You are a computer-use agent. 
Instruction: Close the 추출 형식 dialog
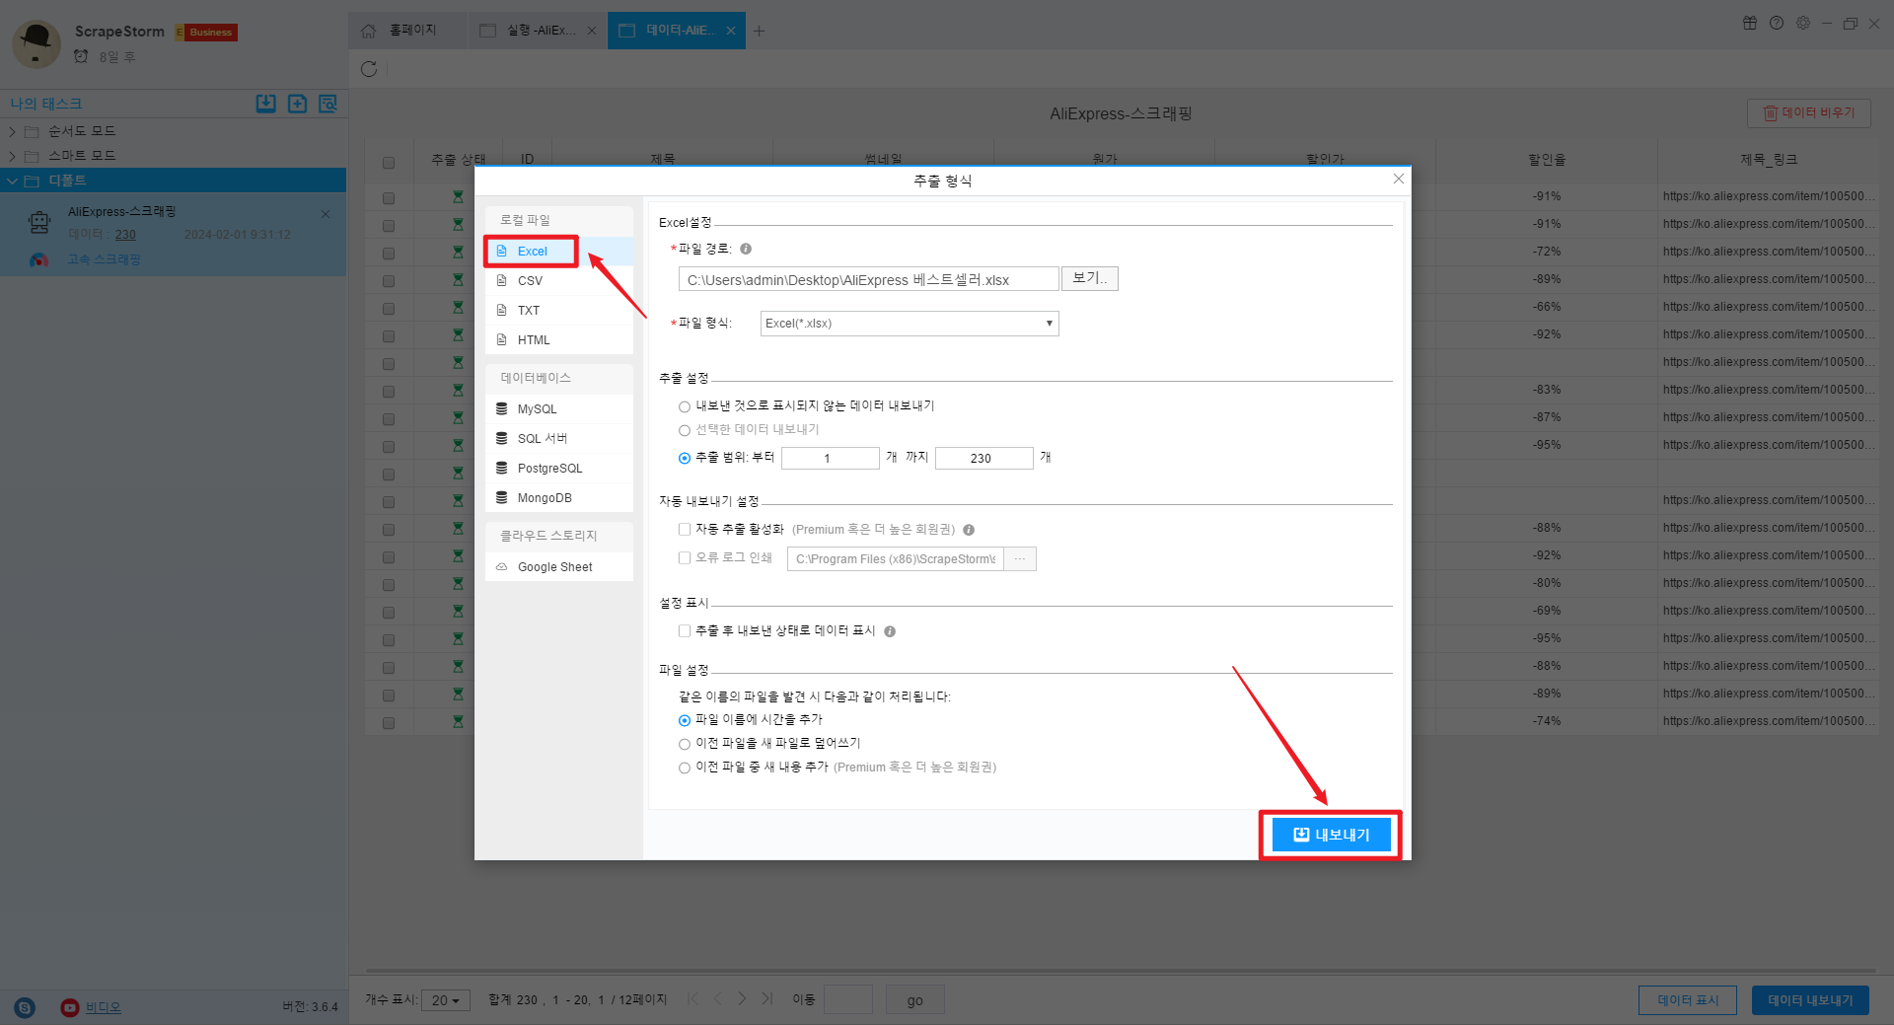coord(1398,179)
